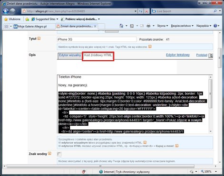Open the Bezpieczeństwo menu

click(182, 26)
